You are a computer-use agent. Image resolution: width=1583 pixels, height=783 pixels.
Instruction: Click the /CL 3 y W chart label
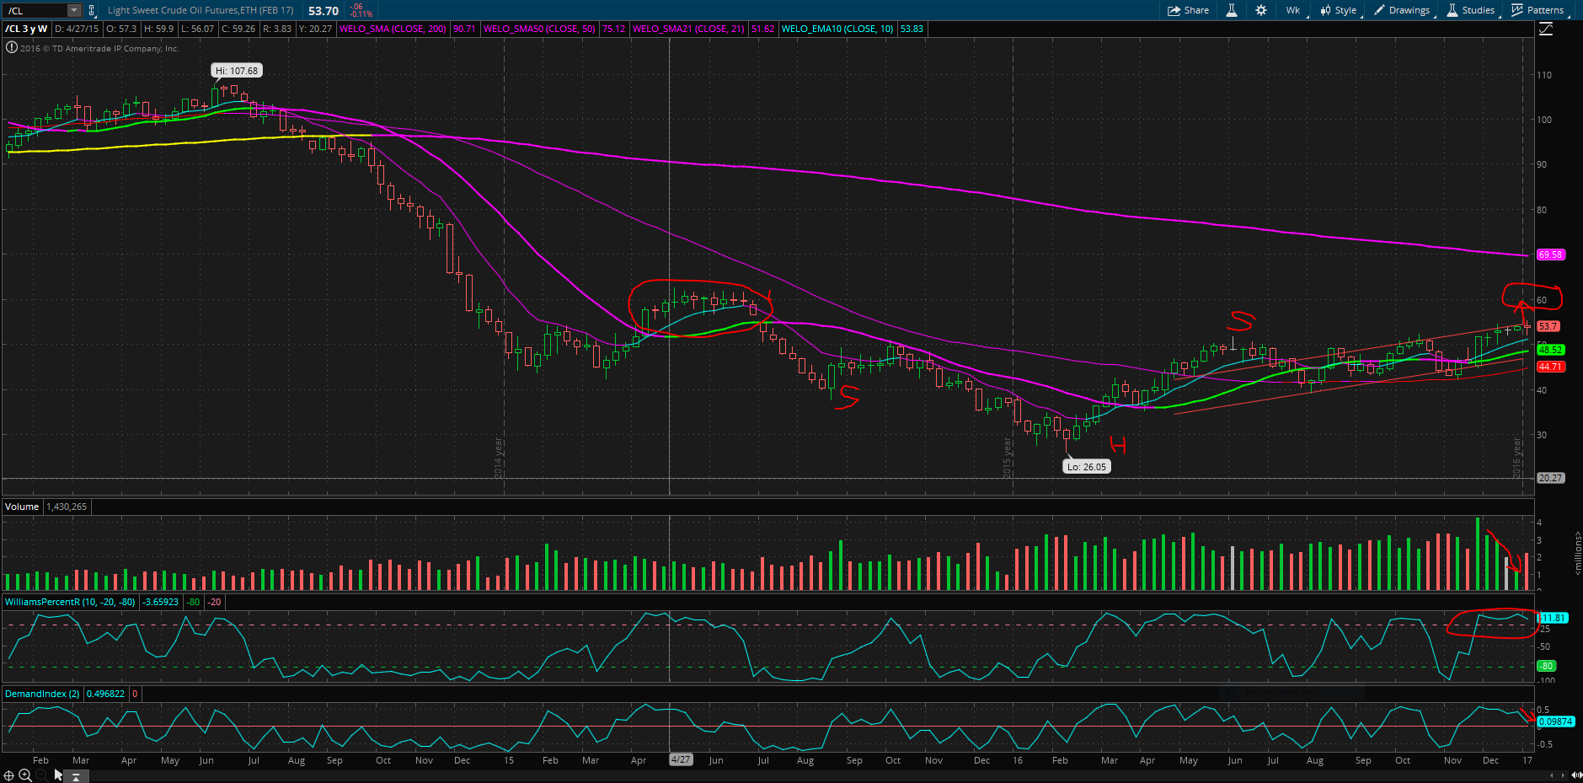pyautogui.click(x=27, y=29)
